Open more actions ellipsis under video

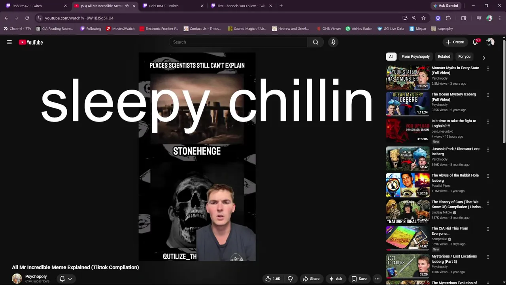point(377,279)
